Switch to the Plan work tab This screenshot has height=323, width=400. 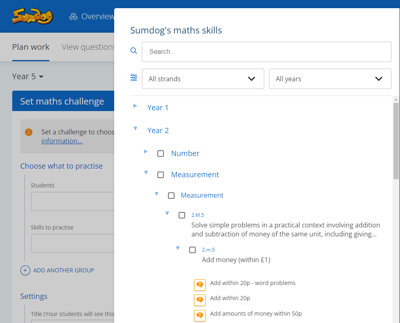coord(31,47)
